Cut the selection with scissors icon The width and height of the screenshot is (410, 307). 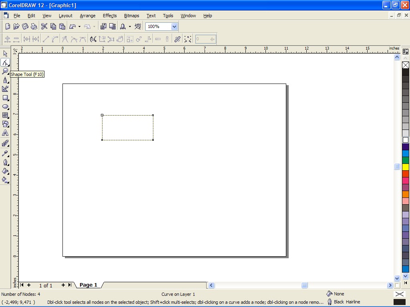44,26
